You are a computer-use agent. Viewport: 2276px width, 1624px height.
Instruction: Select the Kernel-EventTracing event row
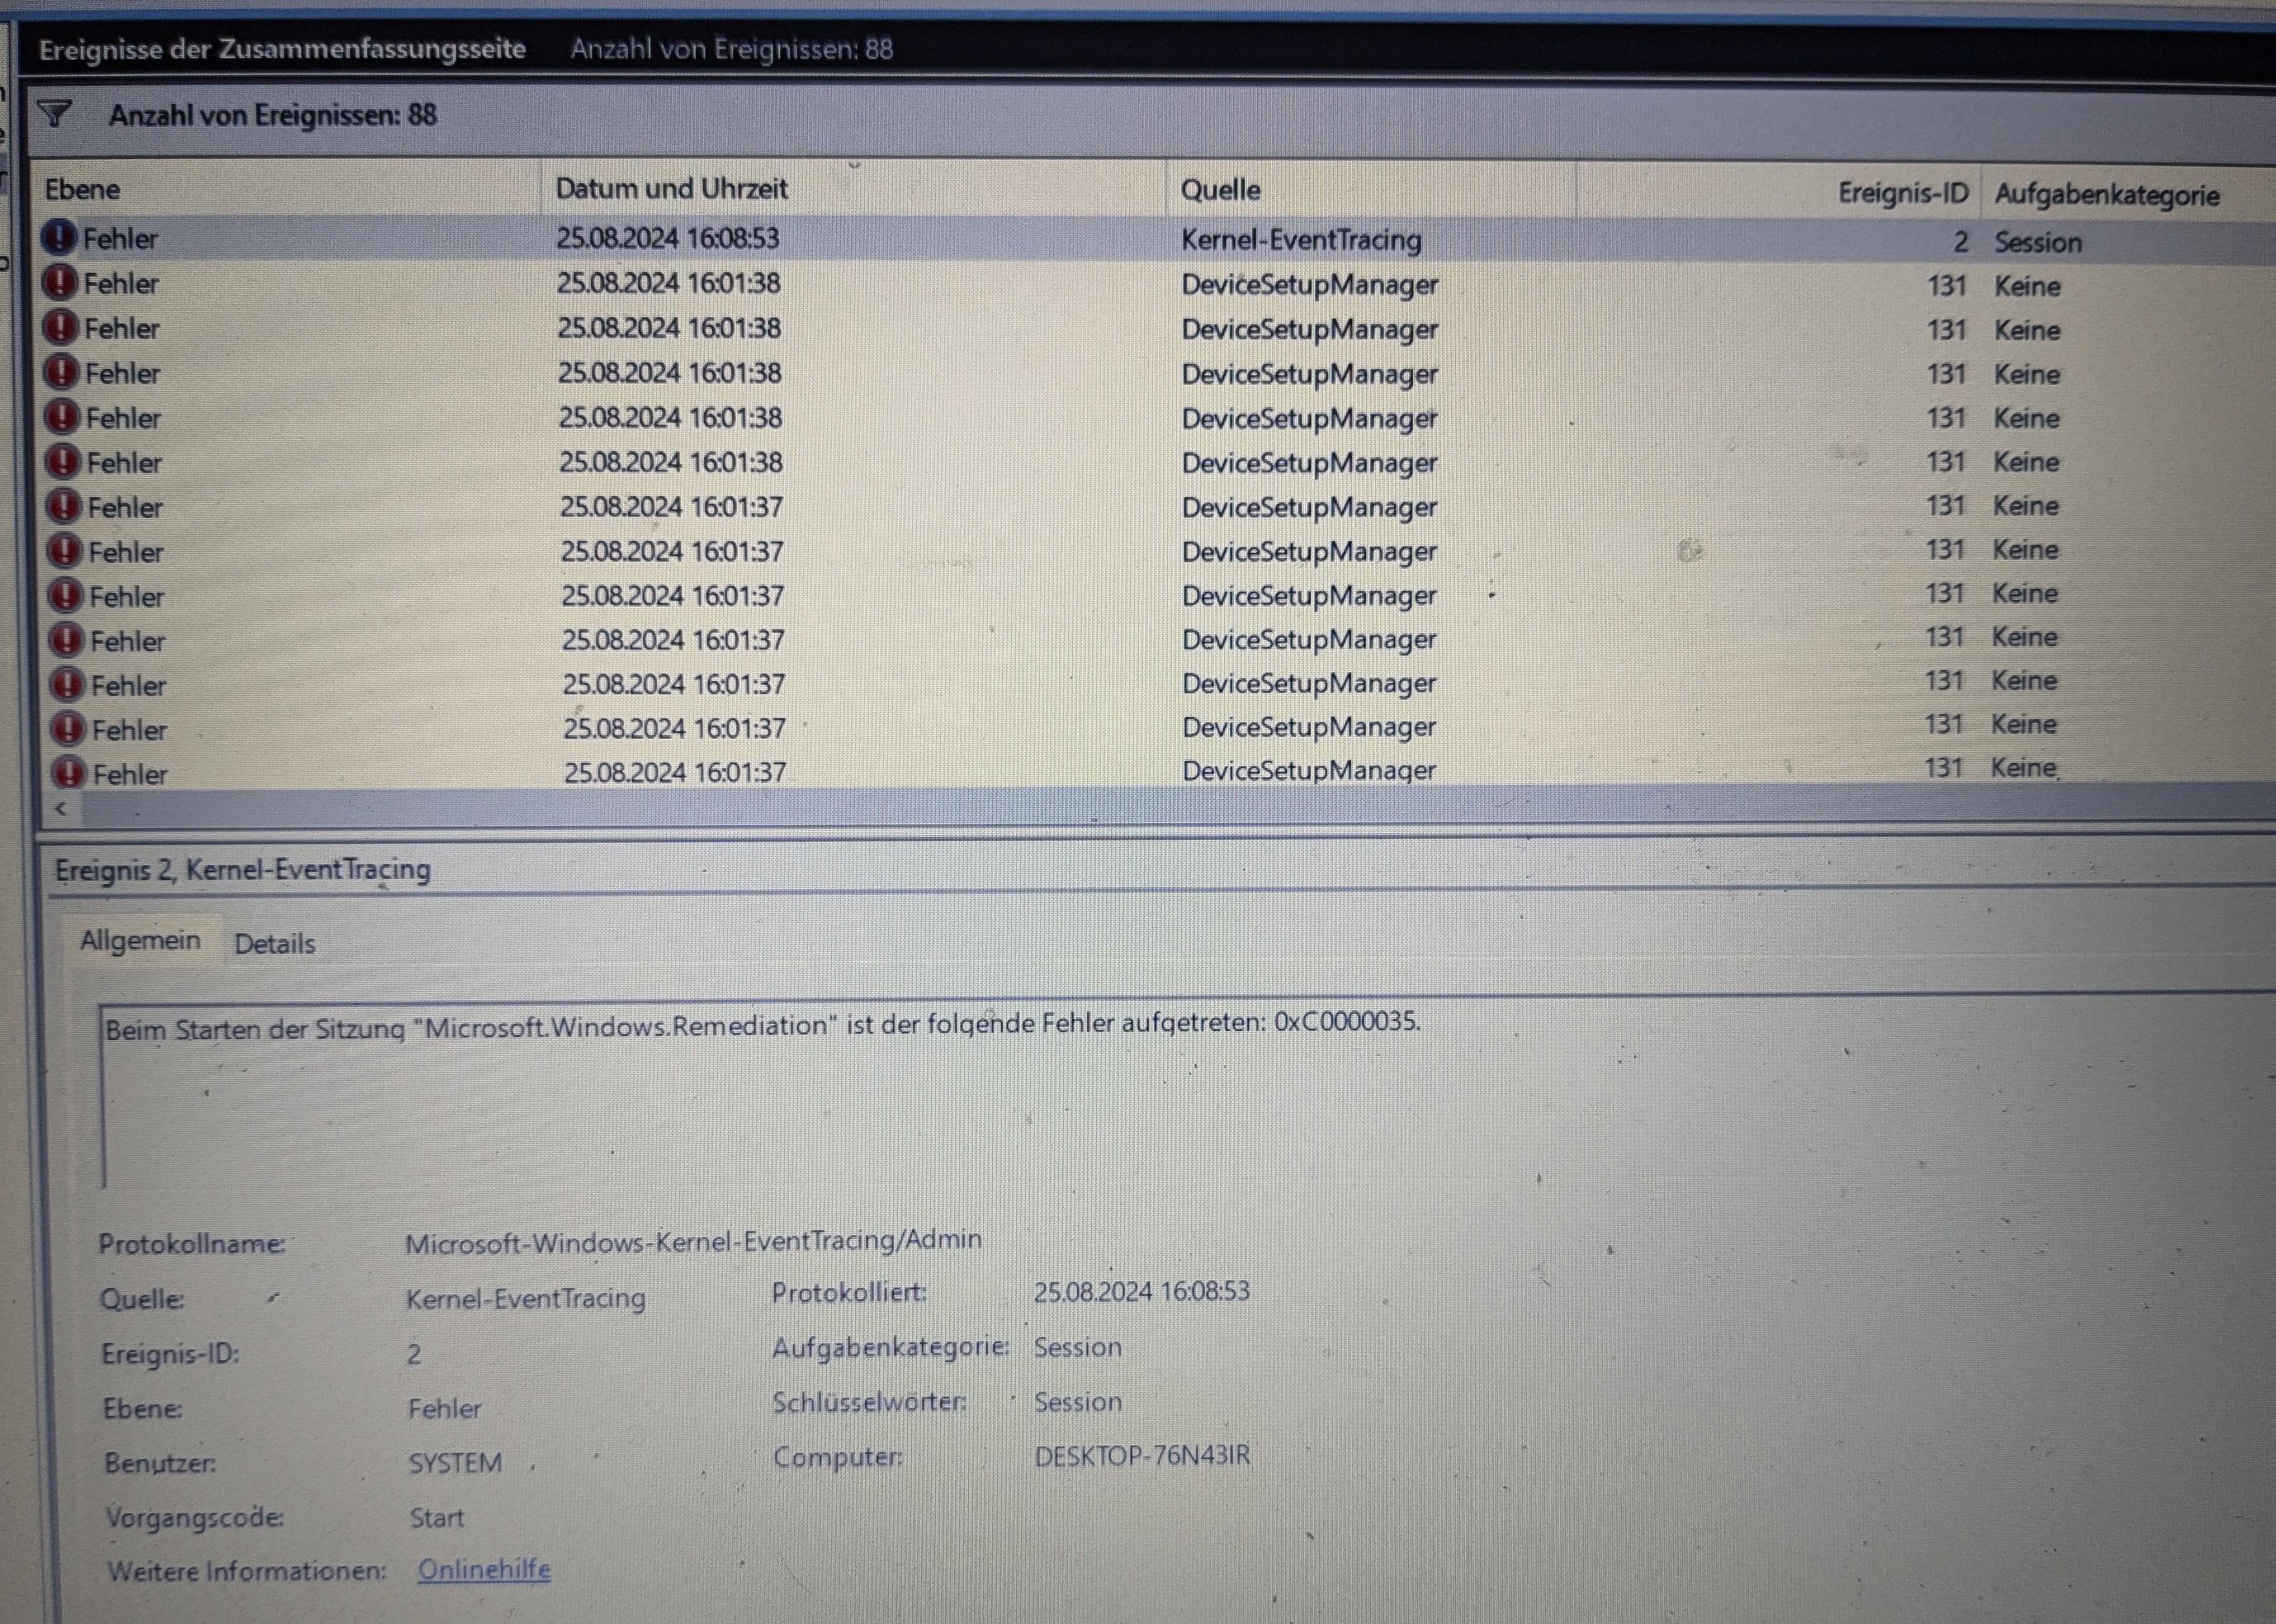pos(1300,240)
